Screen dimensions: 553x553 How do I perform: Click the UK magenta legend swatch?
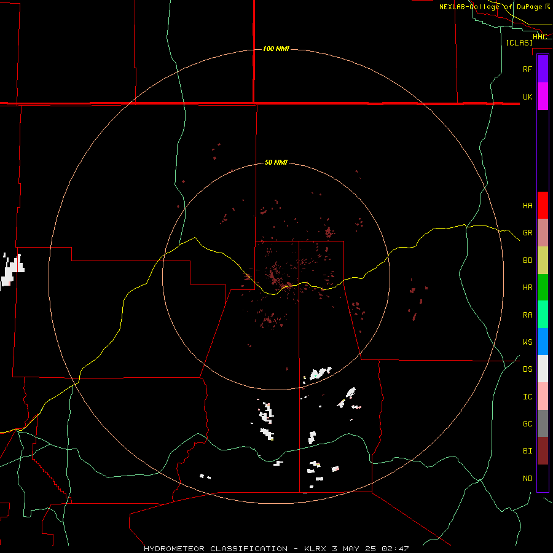coord(543,96)
